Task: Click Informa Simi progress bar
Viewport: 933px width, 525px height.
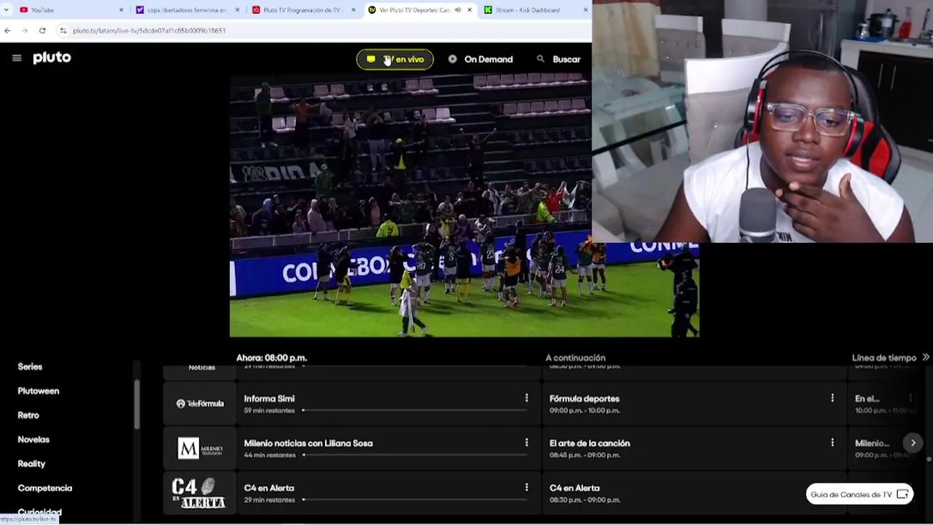Action: [x=414, y=411]
